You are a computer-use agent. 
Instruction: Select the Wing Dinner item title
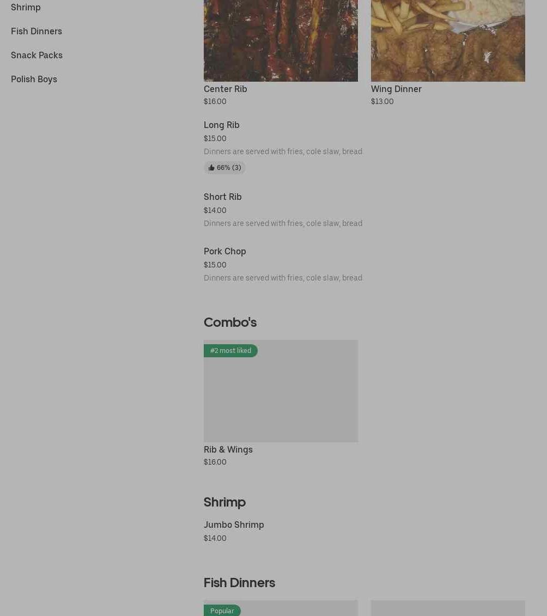396,89
